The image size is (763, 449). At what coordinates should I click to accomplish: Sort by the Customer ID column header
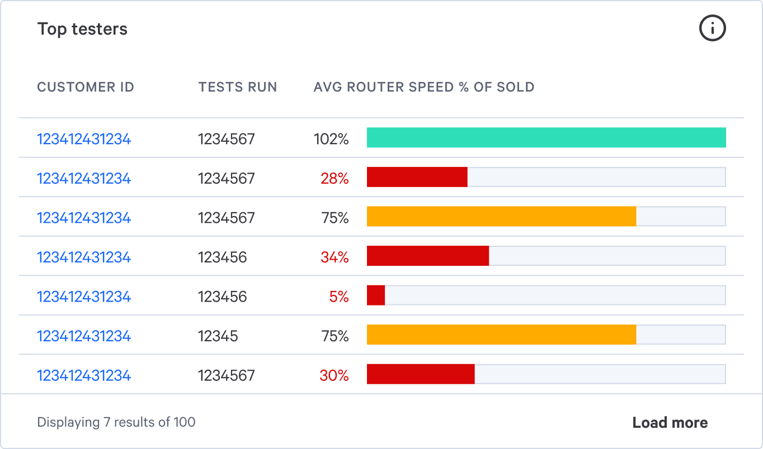click(86, 87)
